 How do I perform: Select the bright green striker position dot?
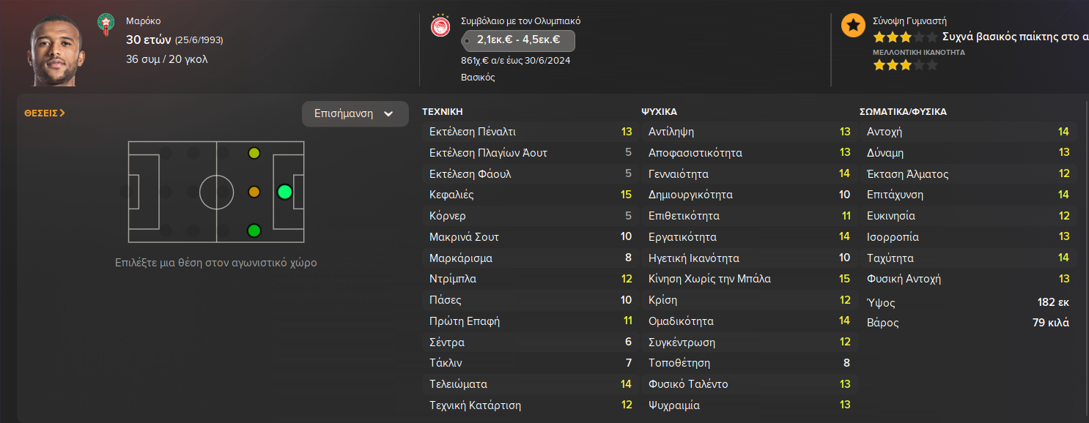click(285, 192)
